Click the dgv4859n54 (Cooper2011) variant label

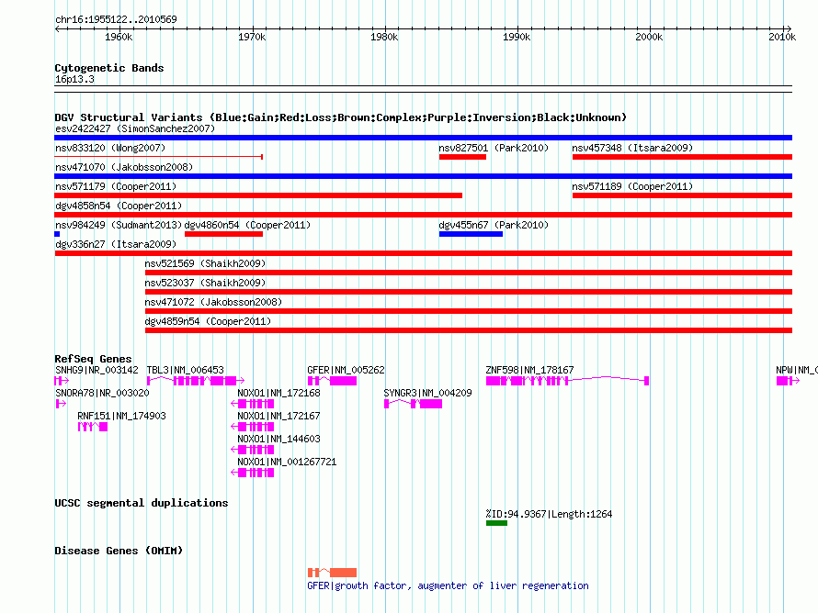[x=208, y=321]
